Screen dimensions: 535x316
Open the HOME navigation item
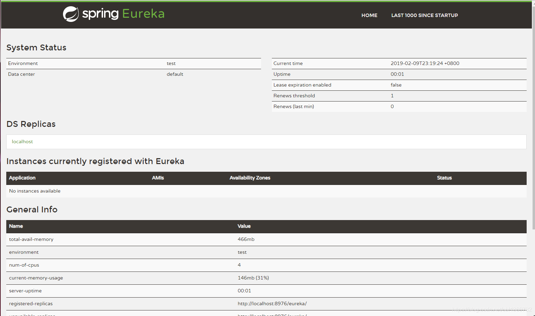369,15
